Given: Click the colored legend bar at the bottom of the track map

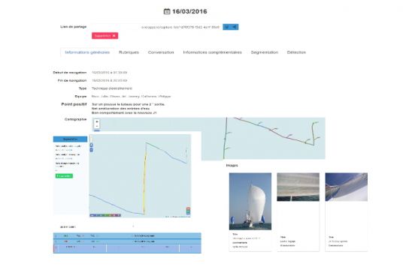Looking at the screenshot, I should (x=105, y=215).
